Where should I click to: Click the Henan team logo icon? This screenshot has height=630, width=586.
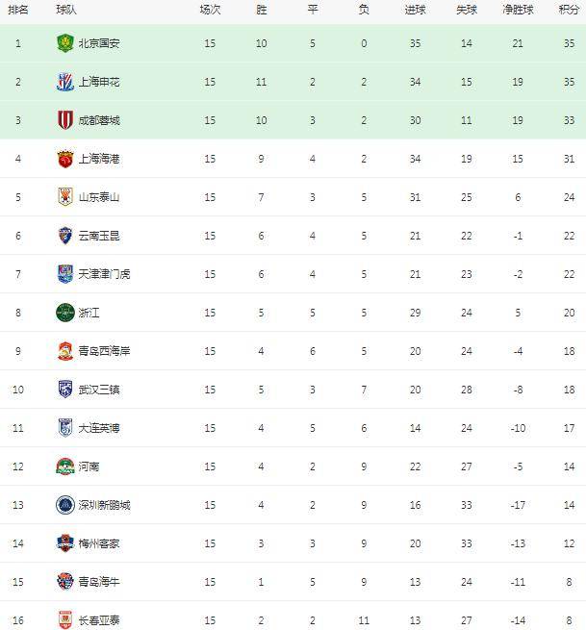[65, 466]
